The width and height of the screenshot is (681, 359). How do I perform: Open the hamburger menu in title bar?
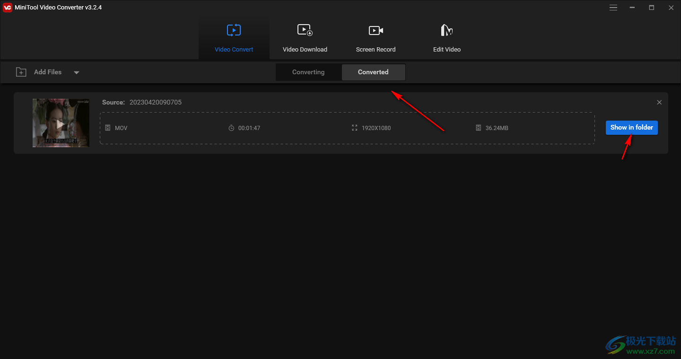613,8
